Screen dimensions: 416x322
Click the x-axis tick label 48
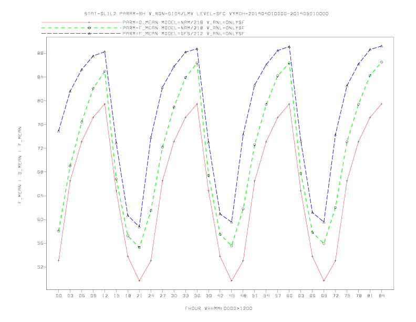click(x=243, y=296)
